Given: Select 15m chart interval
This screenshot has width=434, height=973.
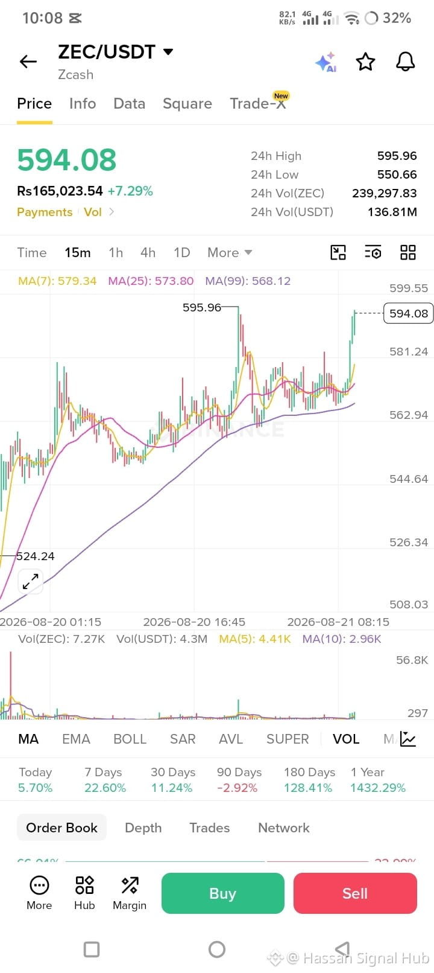Looking at the screenshot, I should coord(78,252).
